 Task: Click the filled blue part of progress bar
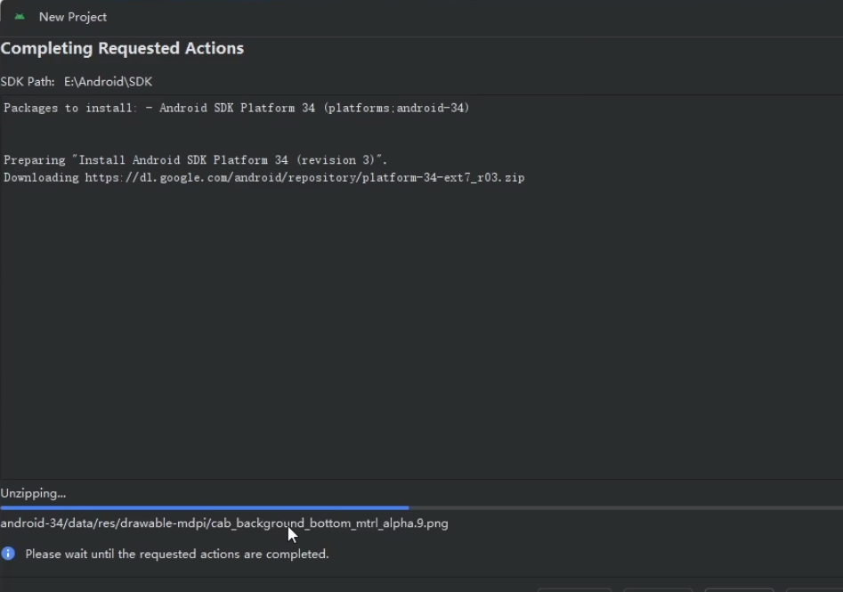point(205,508)
